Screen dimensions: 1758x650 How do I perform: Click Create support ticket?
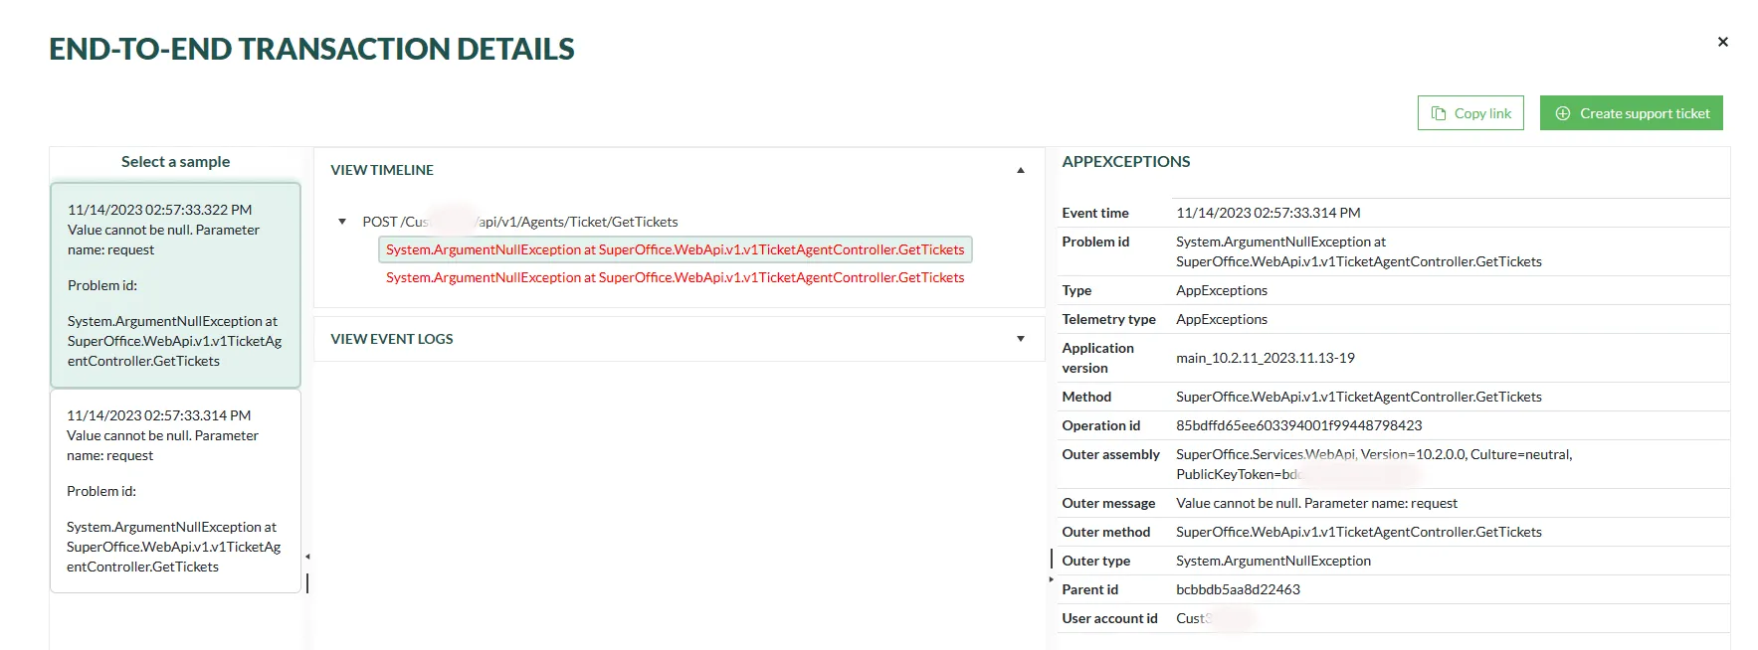point(1631,113)
